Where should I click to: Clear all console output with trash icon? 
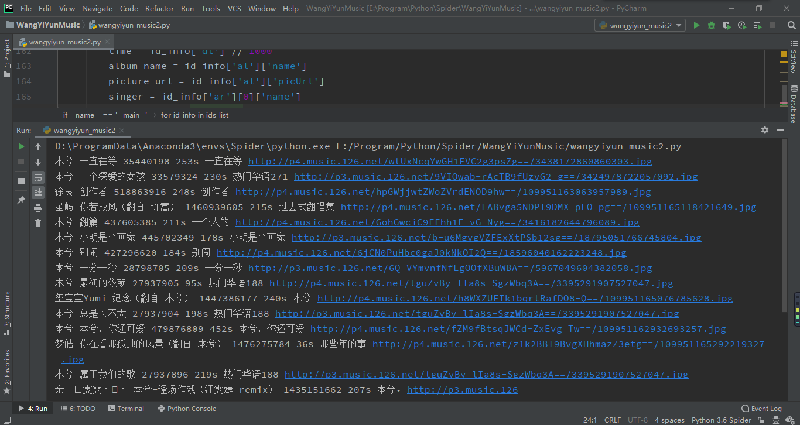tap(38, 222)
